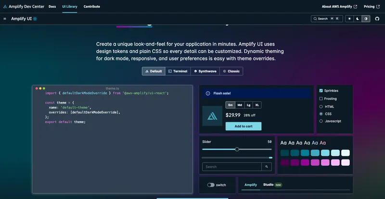Image resolution: width=385 pixels, height=199 pixels.
Task: Click the 'export default theme;' code line
Action: click(x=65, y=122)
